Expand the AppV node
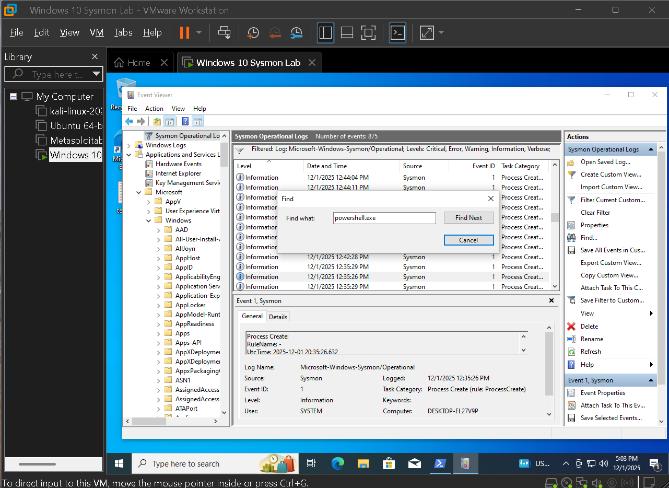The image size is (669, 488). [x=148, y=201]
